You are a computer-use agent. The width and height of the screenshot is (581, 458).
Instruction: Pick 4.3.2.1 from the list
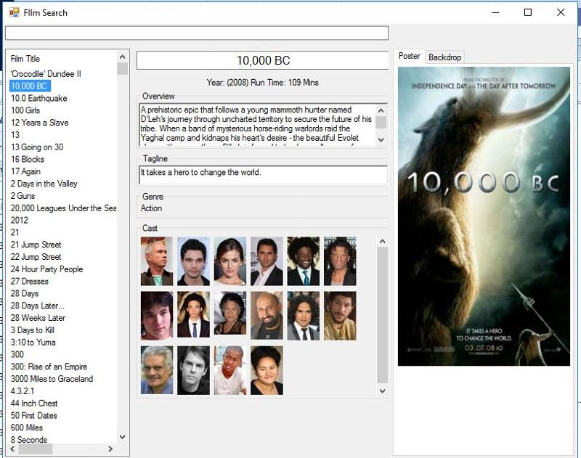pos(23,391)
